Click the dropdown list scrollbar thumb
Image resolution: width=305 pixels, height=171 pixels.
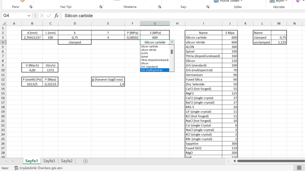tap(172, 52)
